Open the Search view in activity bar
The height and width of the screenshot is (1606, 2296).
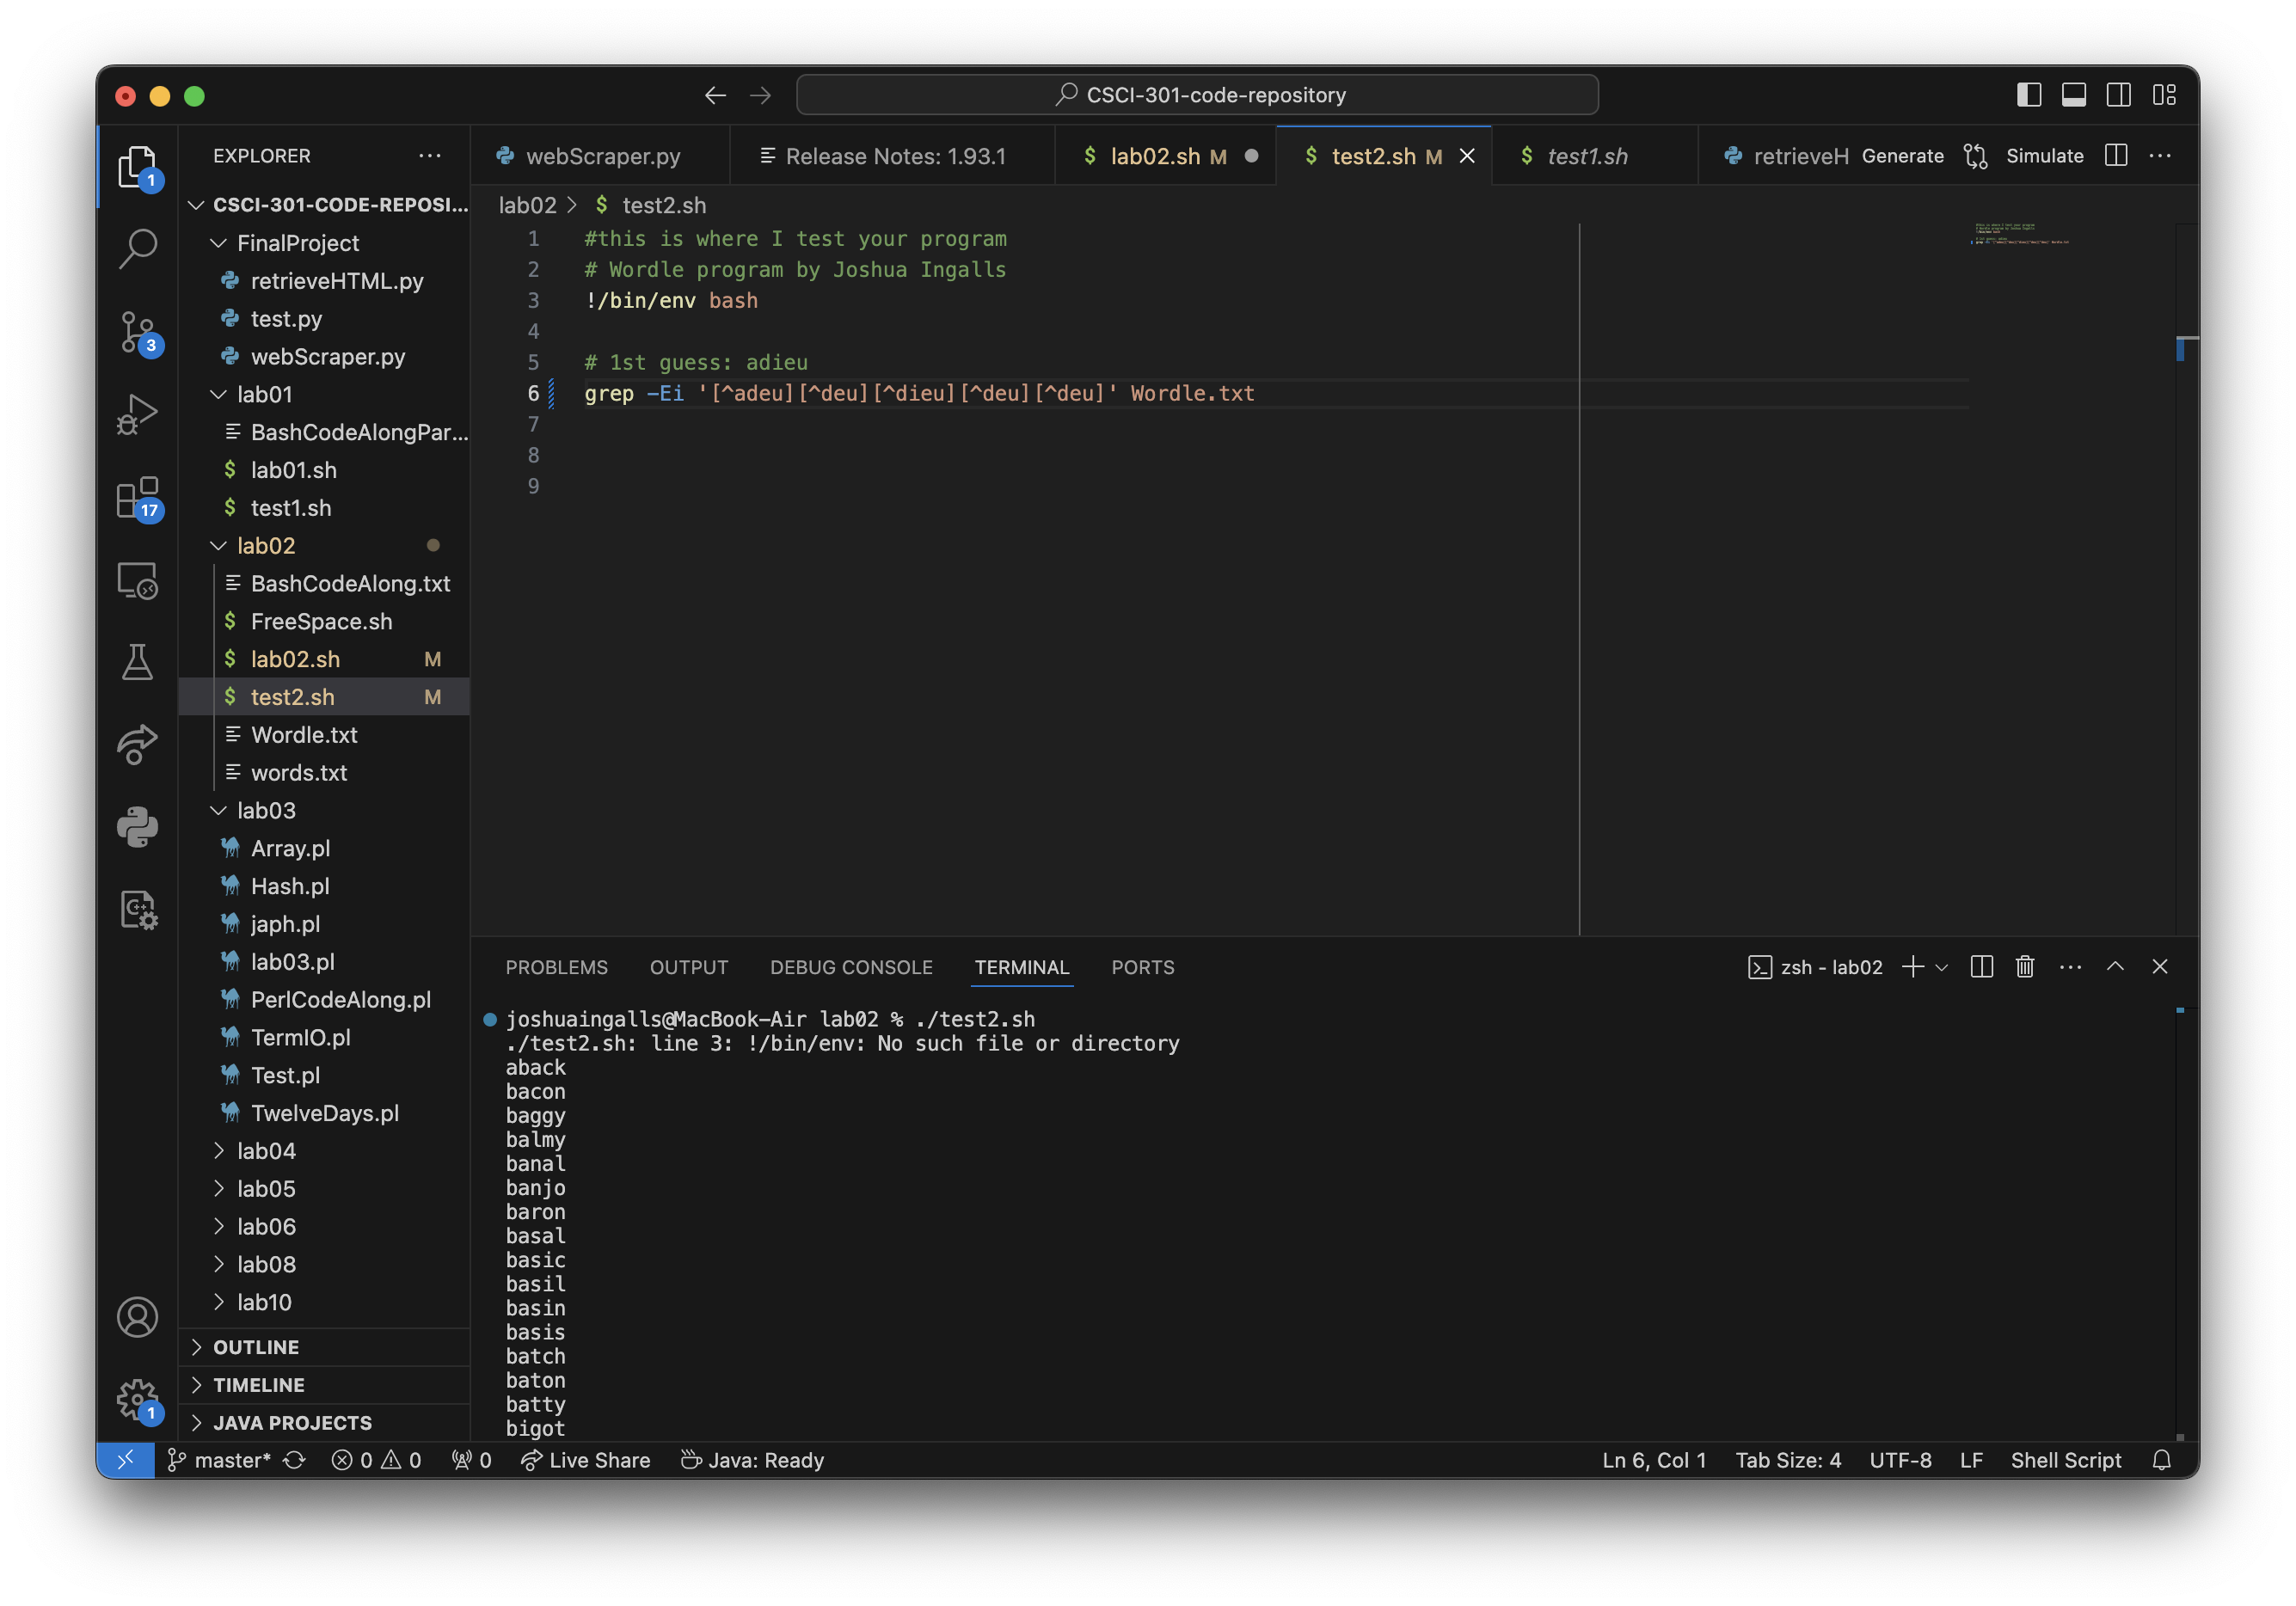tap(137, 248)
